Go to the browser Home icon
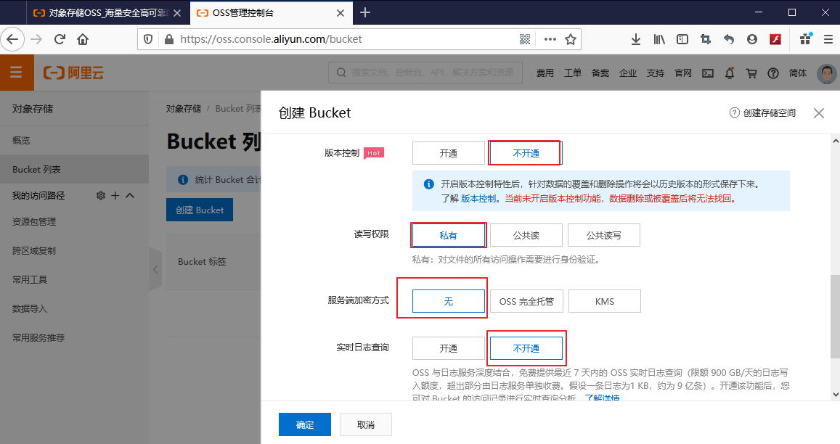This screenshot has height=444, width=840. [83, 39]
